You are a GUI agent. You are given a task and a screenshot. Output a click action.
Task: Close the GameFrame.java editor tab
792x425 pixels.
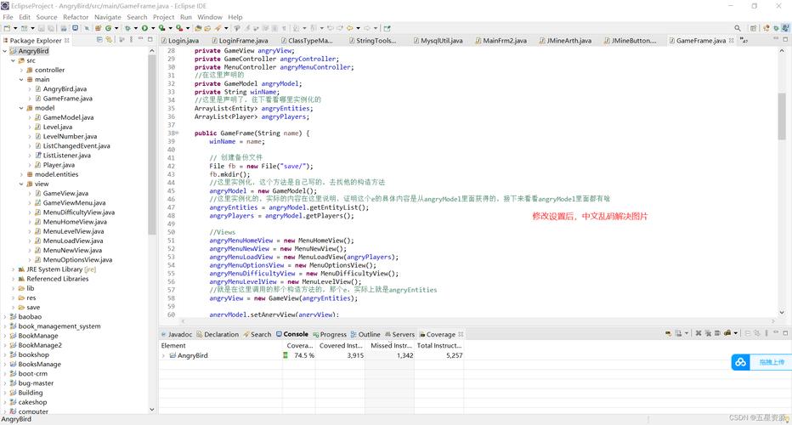point(733,40)
